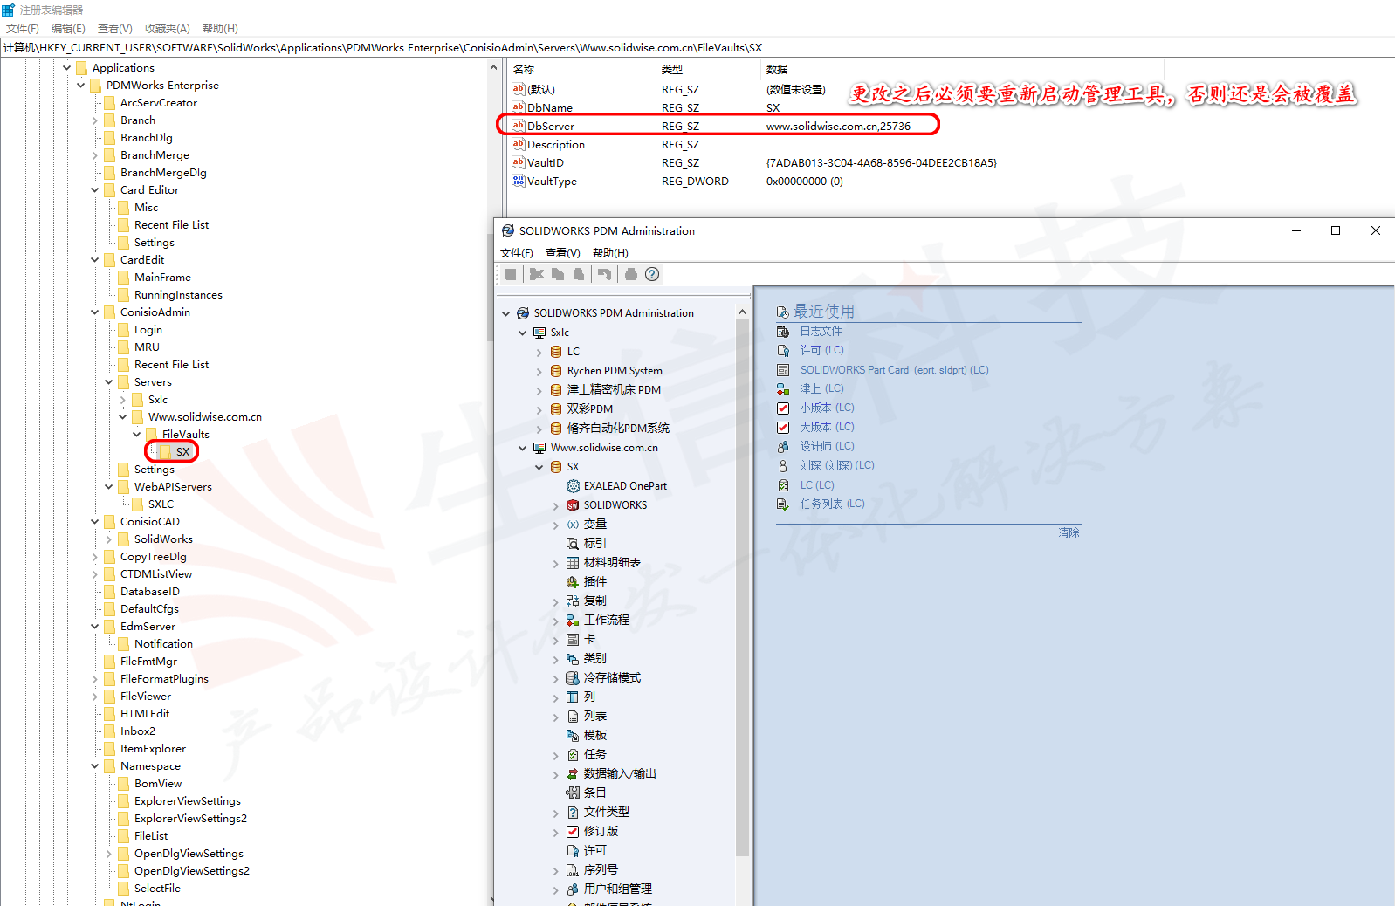Select the DbServer registry value

click(x=551, y=127)
